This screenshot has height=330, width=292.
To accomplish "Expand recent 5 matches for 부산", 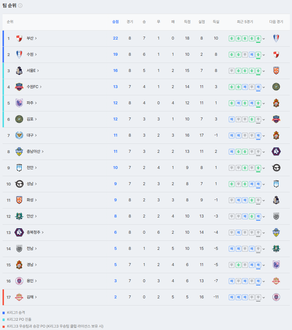I will [x=264, y=39].
